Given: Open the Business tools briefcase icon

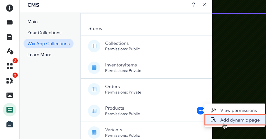Looking at the screenshot, I should pyautogui.click(x=10, y=124).
